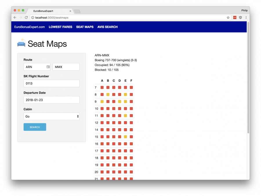Click the shield extension icon

tap(240, 18)
